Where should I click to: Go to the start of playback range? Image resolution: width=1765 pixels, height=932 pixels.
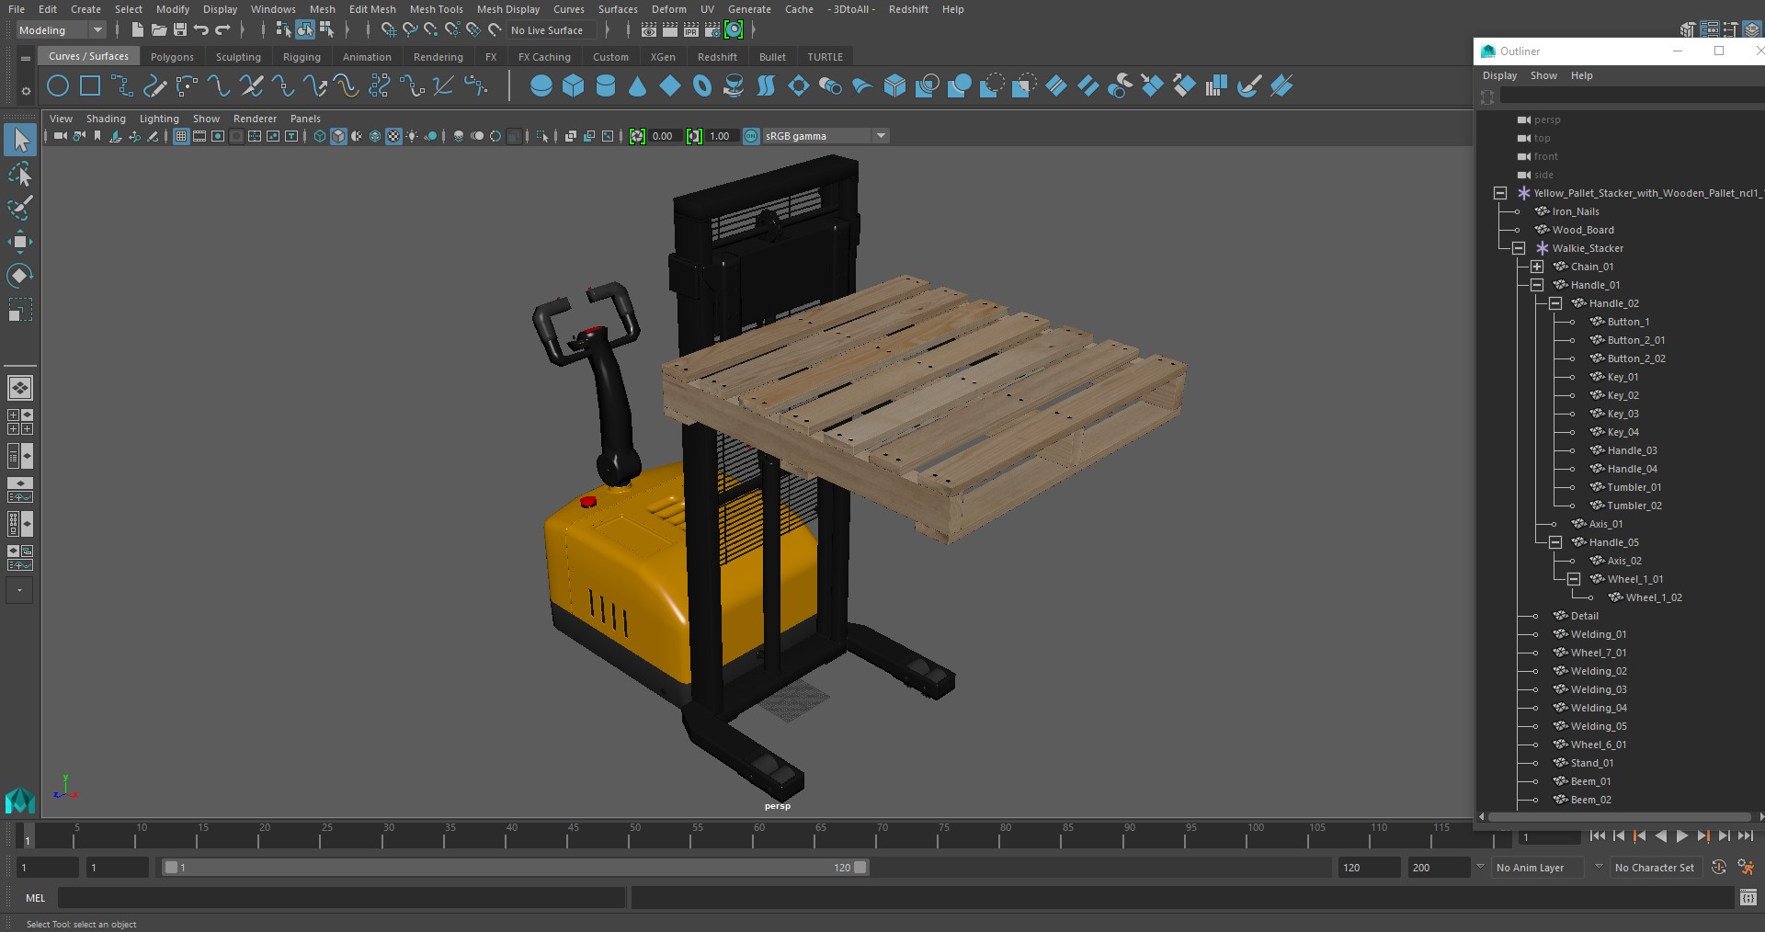(x=1597, y=836)
